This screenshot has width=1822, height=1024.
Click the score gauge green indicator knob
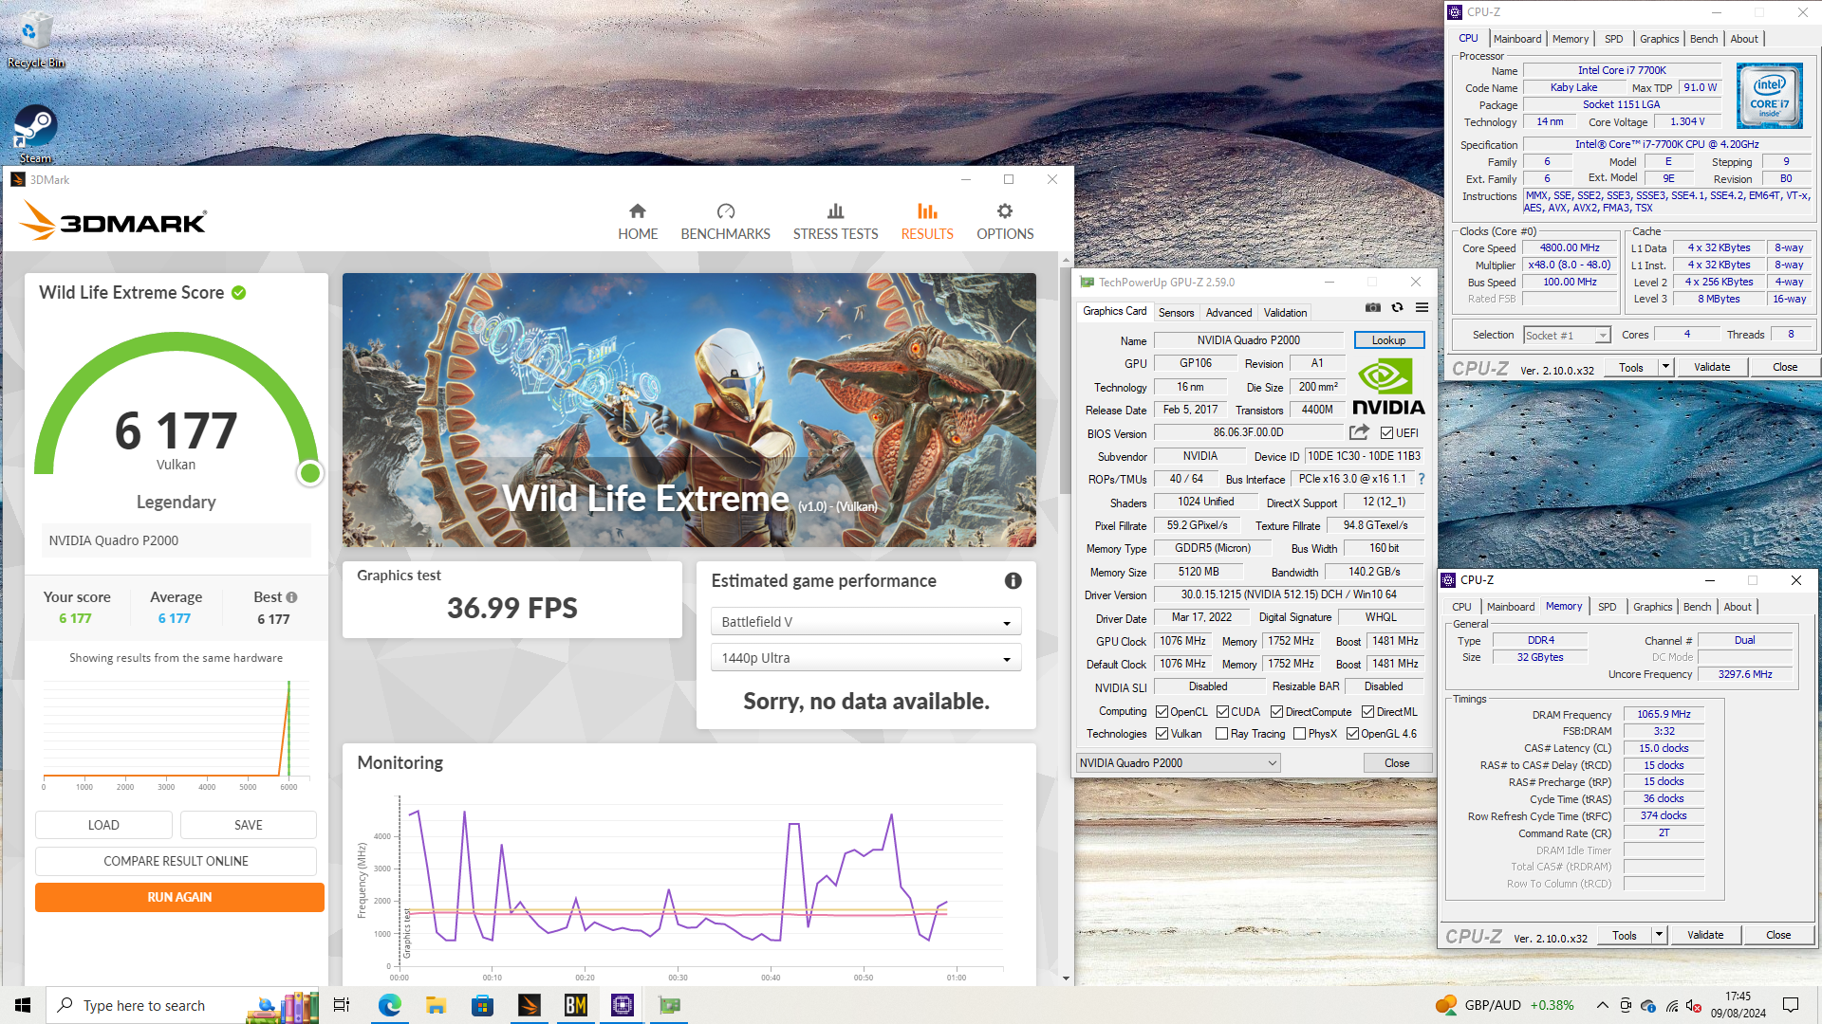tap(309, 473)
